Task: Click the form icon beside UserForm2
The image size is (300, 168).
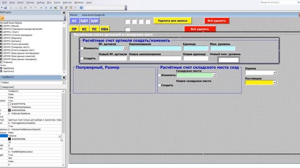Action: click(1, 71)
